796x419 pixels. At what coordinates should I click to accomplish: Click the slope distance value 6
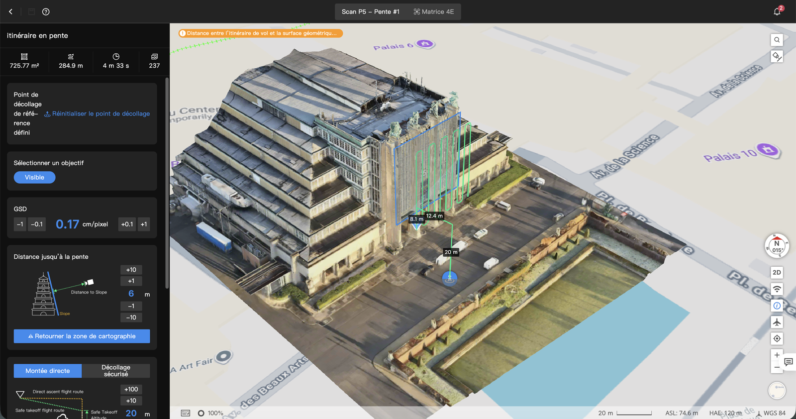click(x=131, y=294)
